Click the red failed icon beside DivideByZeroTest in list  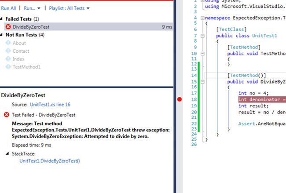pyautogui.click(x=8, y=27)
